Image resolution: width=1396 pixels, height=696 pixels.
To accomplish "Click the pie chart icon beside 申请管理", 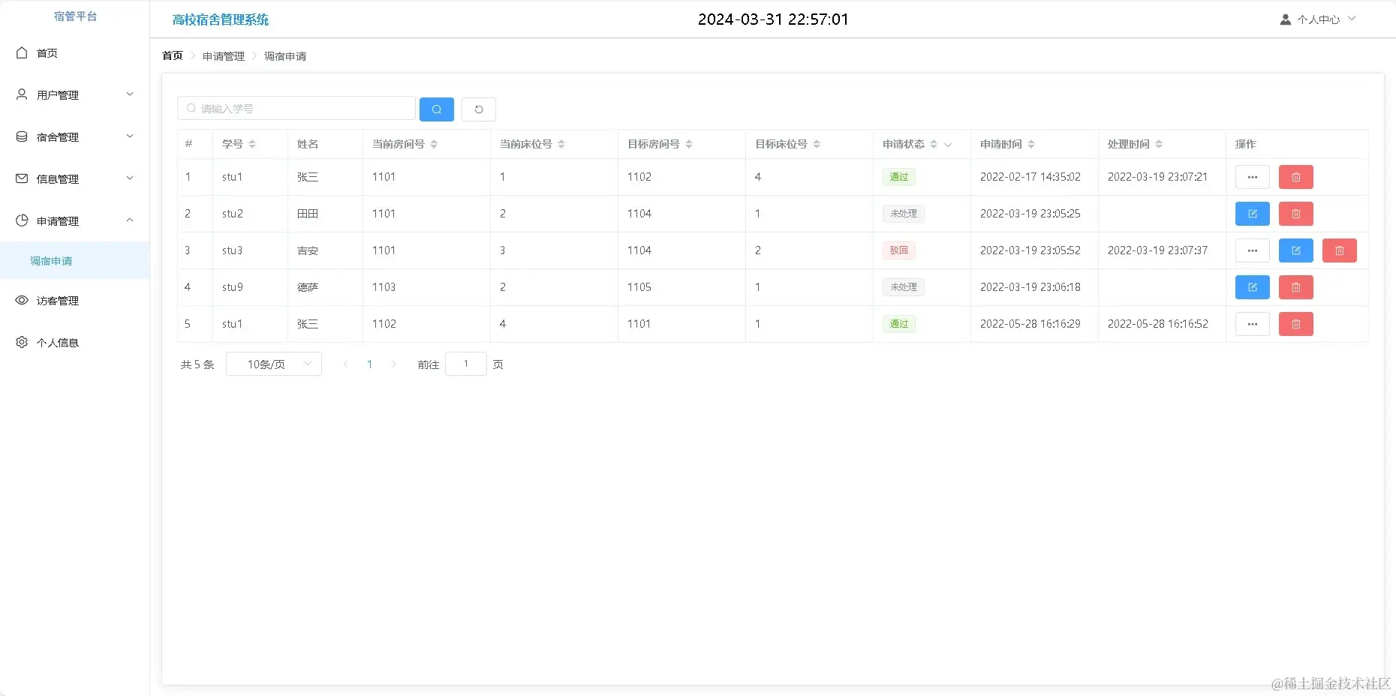I will 22,220.
